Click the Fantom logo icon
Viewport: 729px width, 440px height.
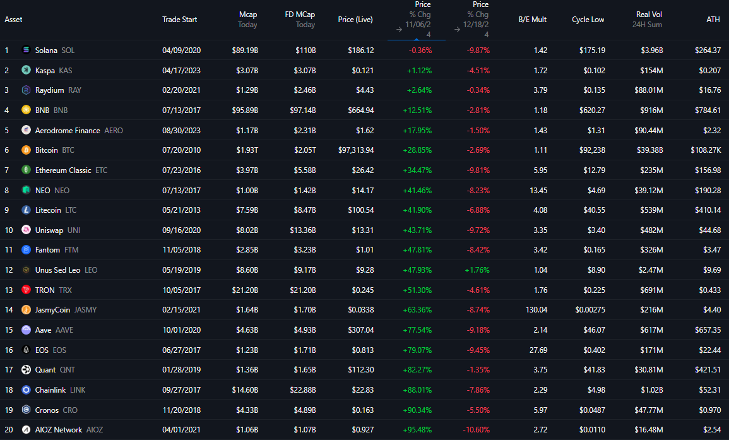26,250
